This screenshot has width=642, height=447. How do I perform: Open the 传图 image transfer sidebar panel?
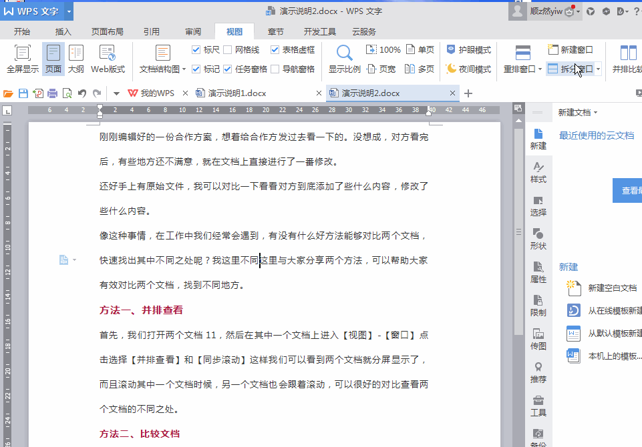coord(538,340)
